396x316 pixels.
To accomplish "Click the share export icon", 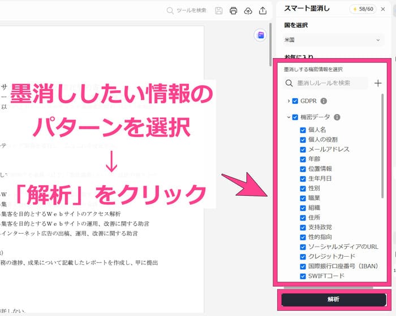I will (262, 11).
